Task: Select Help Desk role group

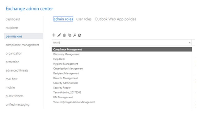Action: (122, 59)
